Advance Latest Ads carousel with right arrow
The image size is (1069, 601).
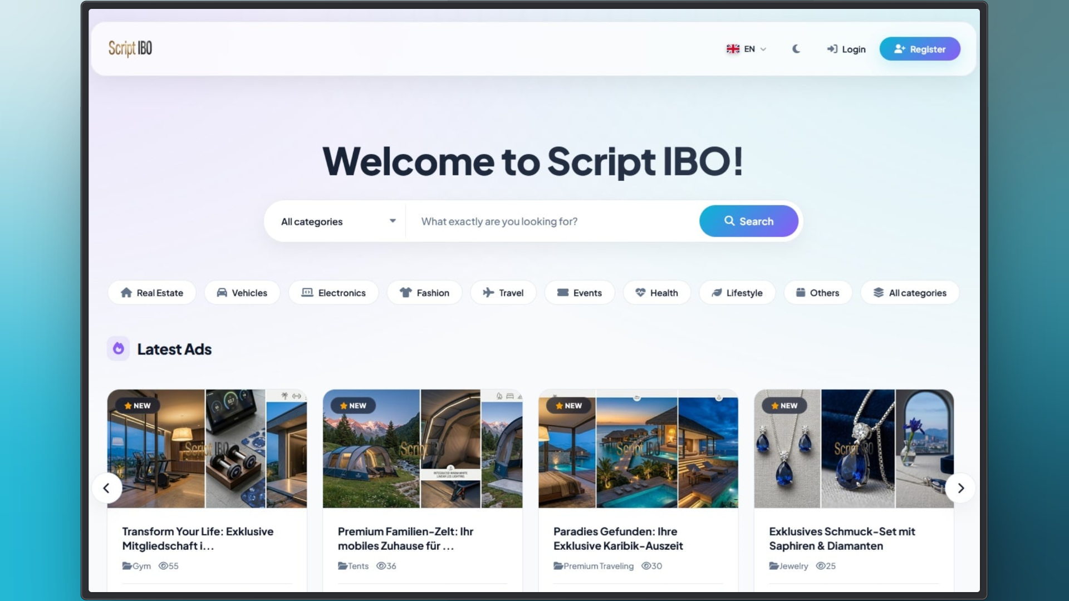coord(960,488)
